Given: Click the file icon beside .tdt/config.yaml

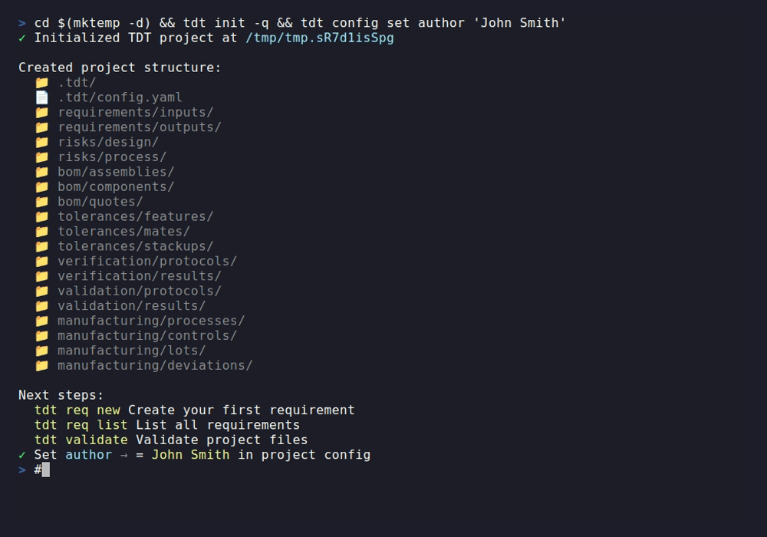Looking at the screenshot, I should pos(41,97).
